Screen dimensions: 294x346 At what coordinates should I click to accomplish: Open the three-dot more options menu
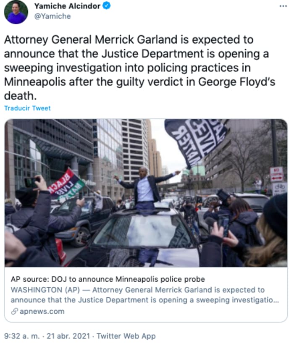[283, 6]
